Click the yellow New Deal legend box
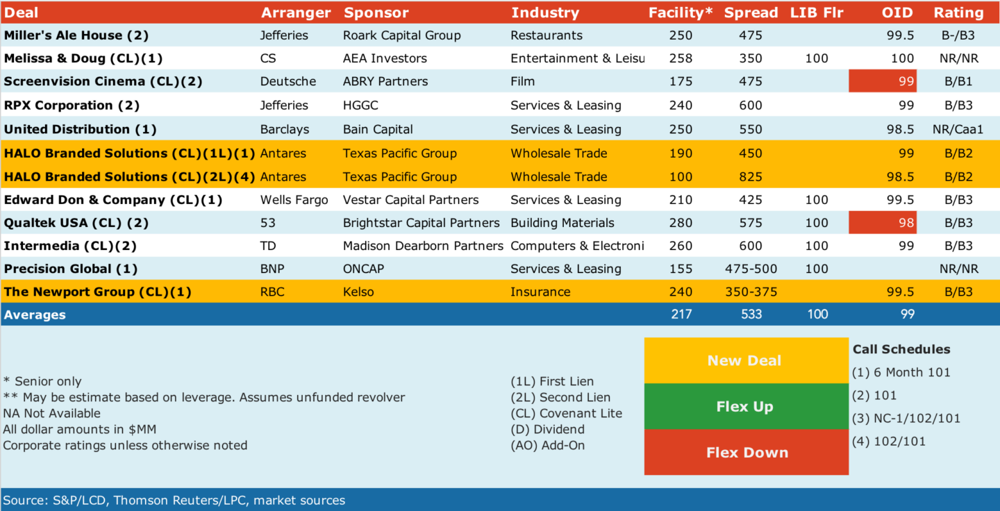 pyautogui.click(x=746, y=360)
